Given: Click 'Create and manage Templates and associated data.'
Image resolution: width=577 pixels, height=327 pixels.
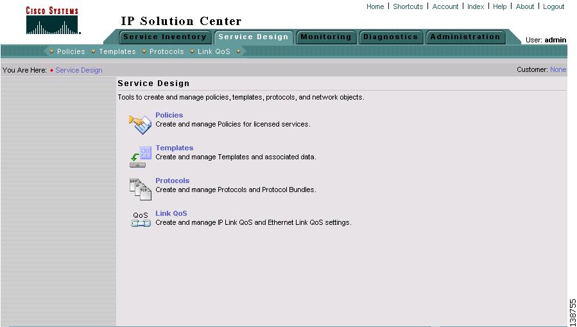Looking at the screenshot, I should [236, 157].
